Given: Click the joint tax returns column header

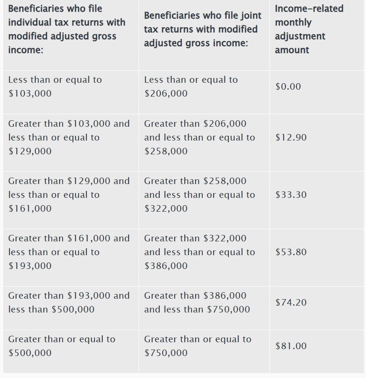Looking at the screenshot, I should click(x=202, y=29).
